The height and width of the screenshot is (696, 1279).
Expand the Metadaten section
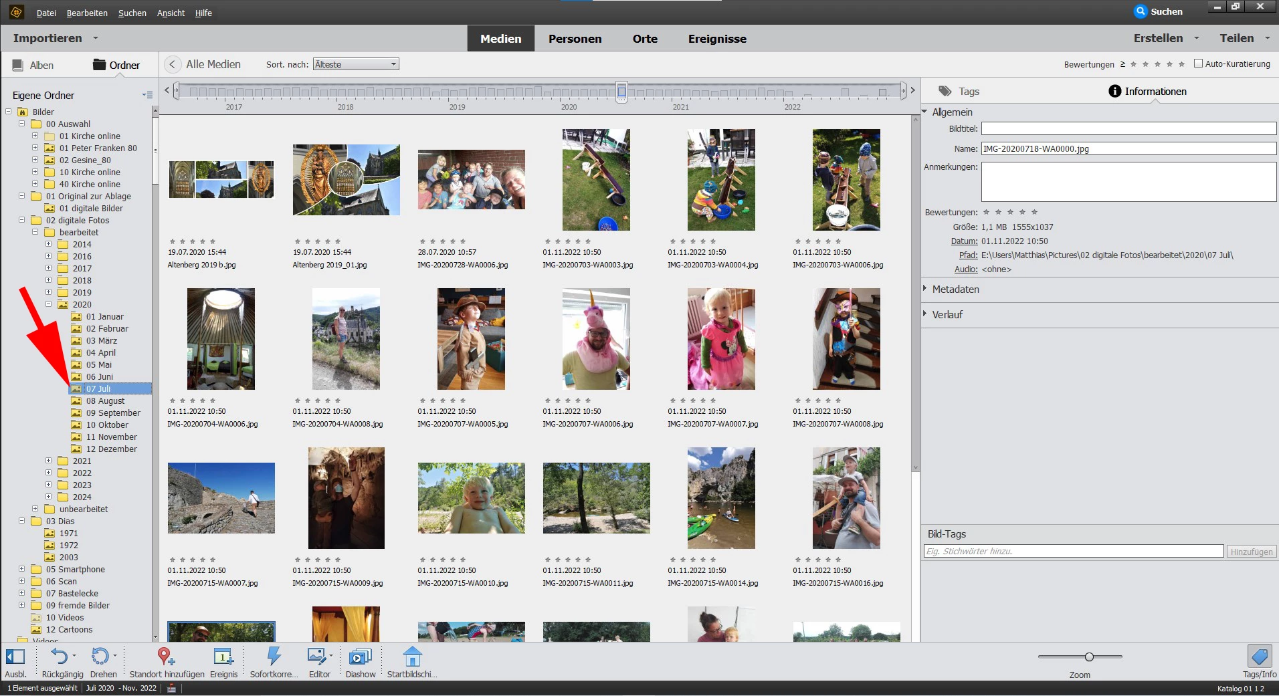(x=924, y=288)
